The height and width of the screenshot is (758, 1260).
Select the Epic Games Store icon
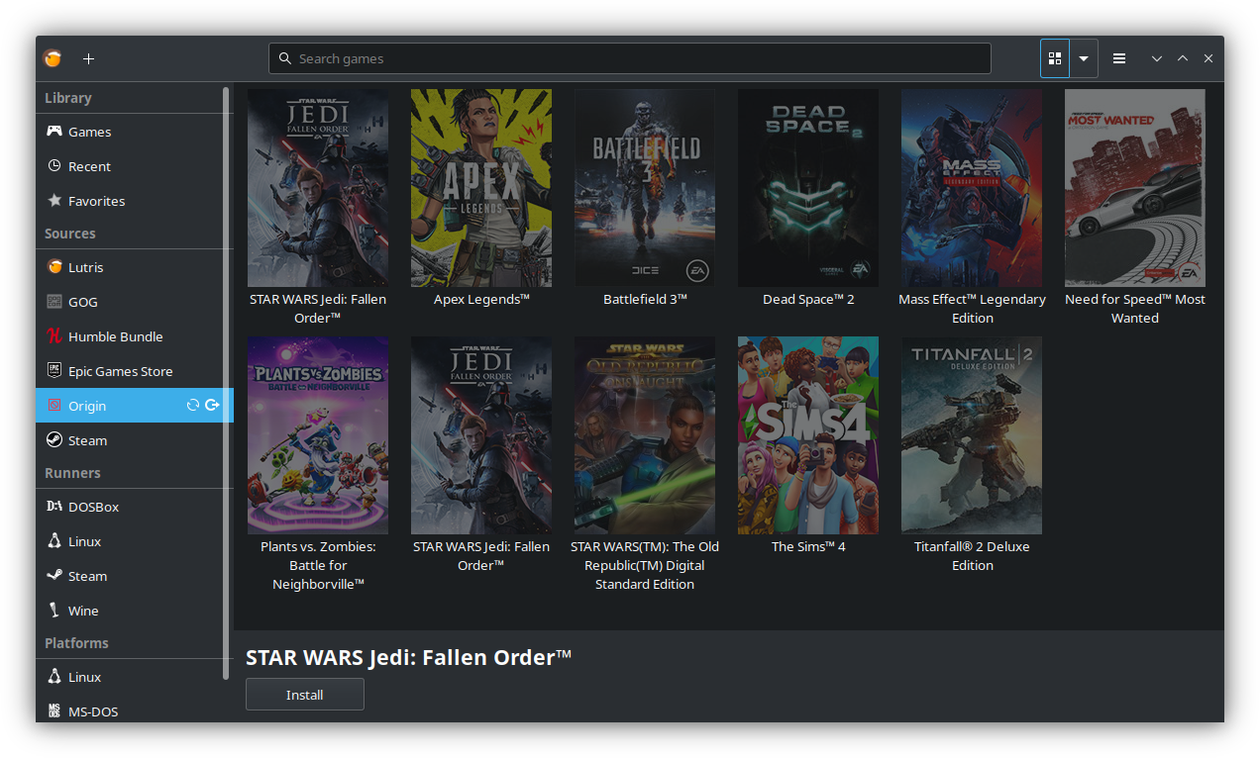point(54,371)
